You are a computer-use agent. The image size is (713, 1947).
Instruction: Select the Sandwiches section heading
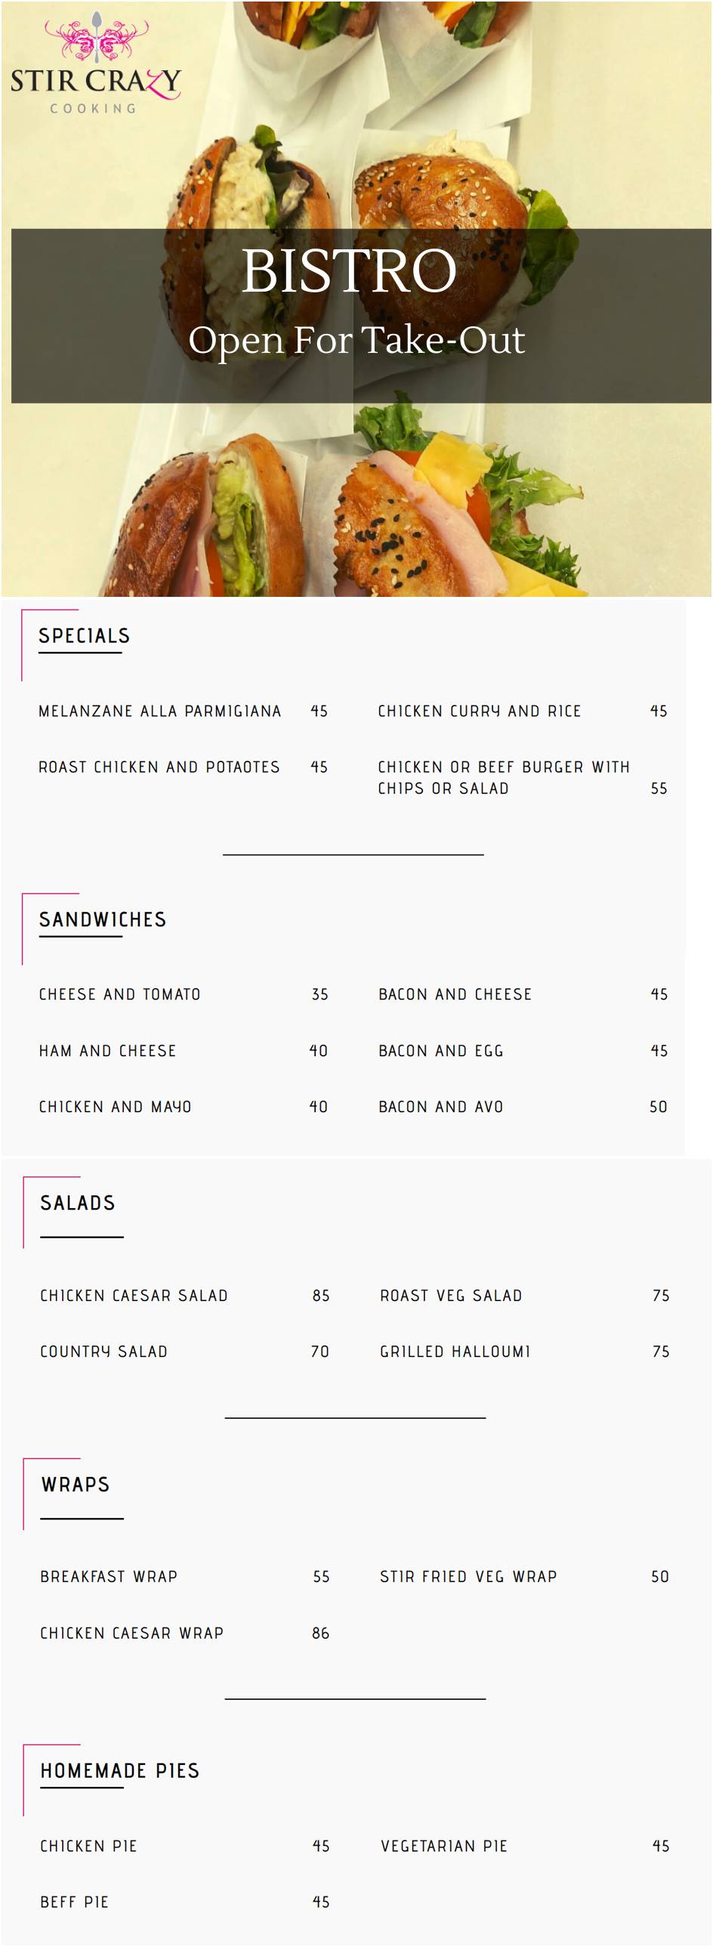(102, 919)
